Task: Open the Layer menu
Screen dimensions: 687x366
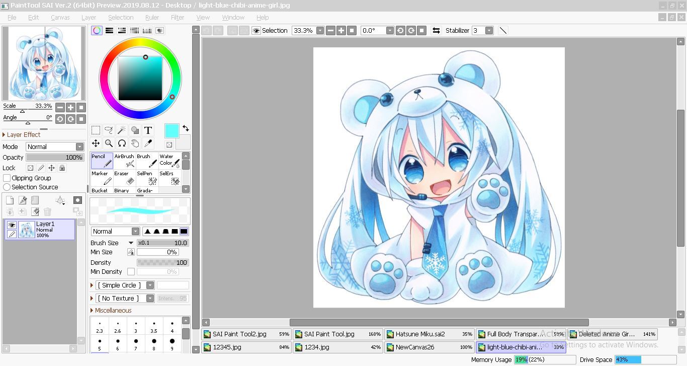Action: point(89,17)
